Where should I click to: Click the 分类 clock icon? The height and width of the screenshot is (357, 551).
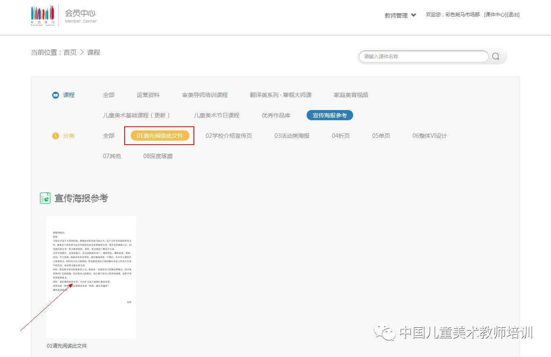[x=56, y=136]
